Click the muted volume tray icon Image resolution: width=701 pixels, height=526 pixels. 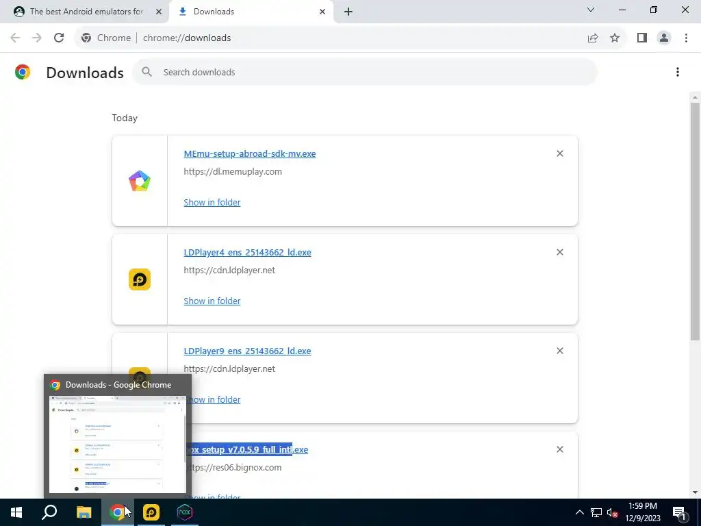pos(613,512)
